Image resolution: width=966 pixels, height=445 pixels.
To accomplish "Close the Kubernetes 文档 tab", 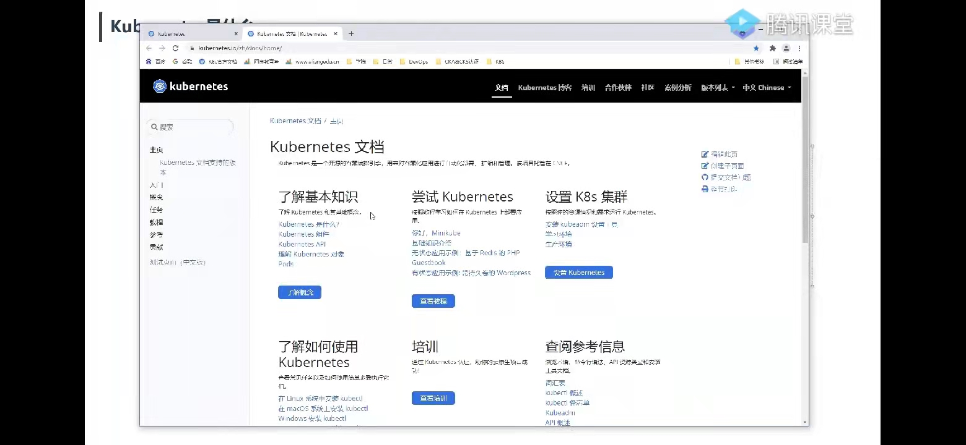I will coord(336,34).
